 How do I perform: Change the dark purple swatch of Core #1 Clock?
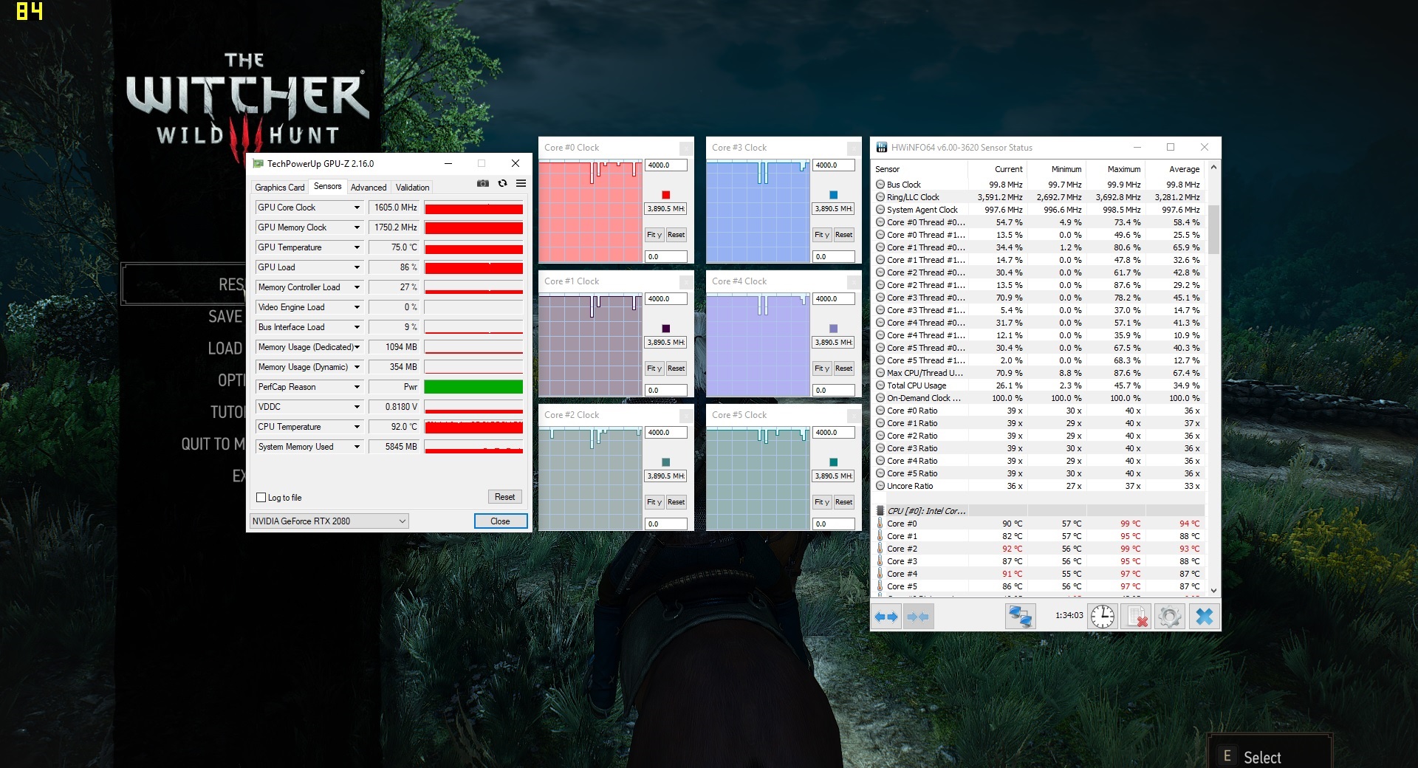pos(665,329)
